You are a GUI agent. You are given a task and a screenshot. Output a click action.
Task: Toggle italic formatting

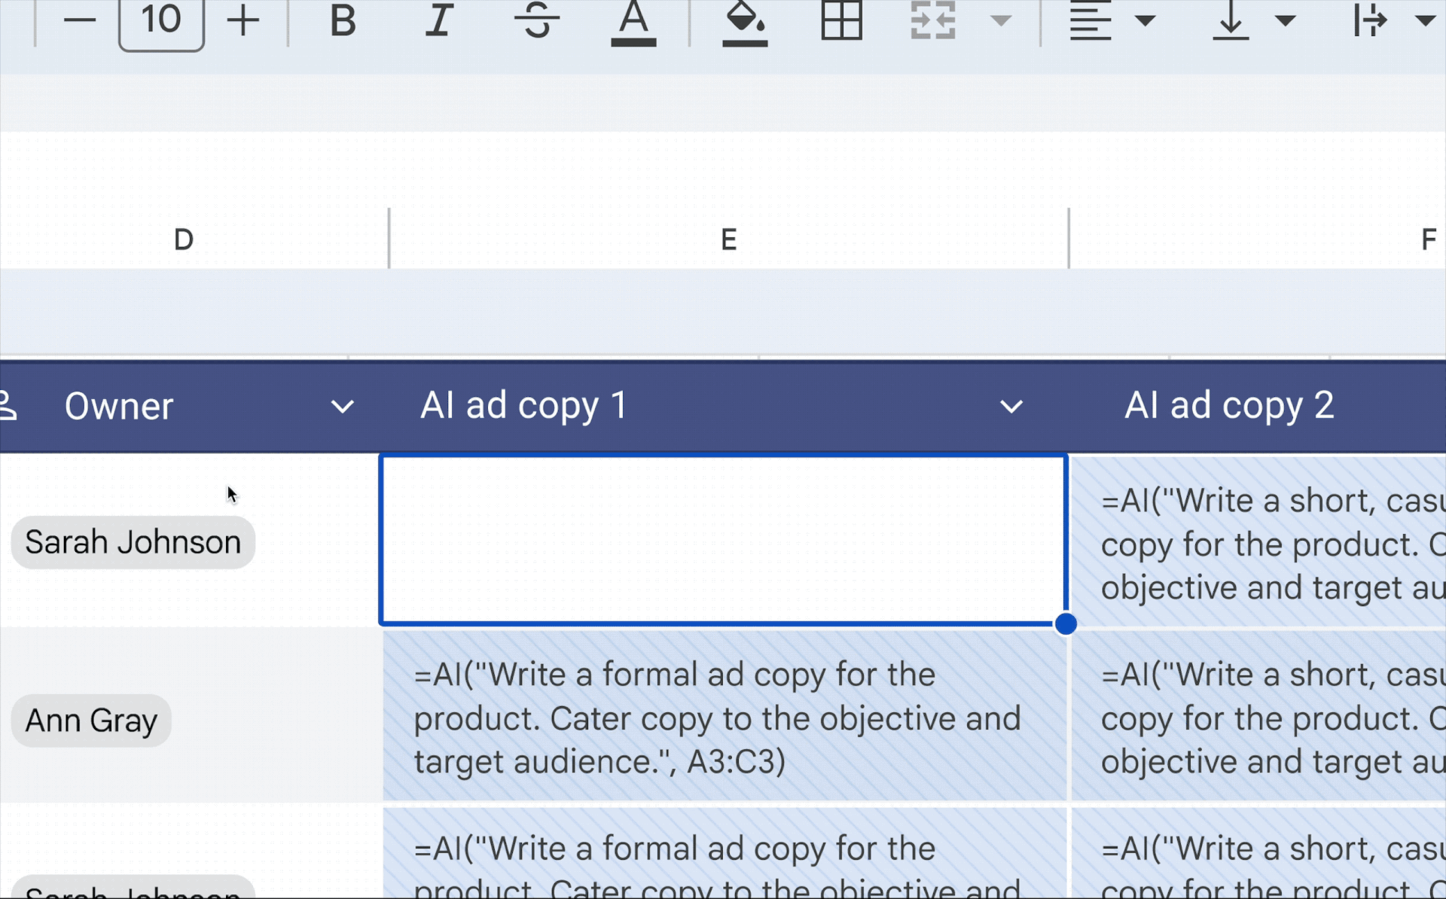(439, 20)
